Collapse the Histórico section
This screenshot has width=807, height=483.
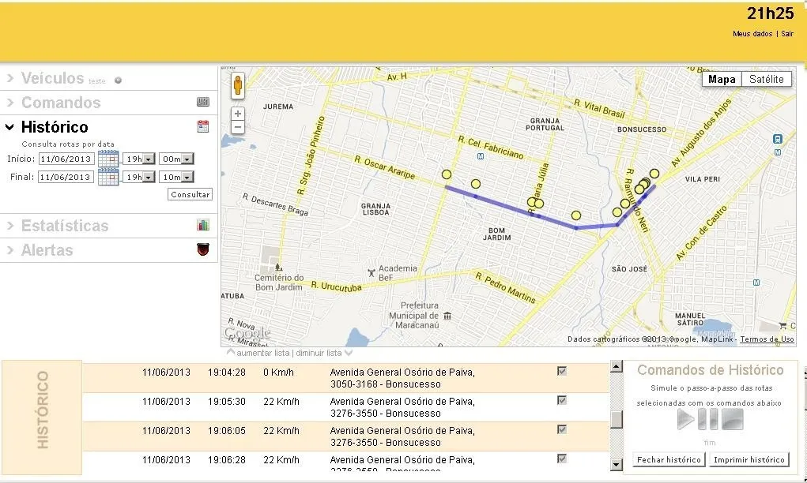(x=55, y=127)
